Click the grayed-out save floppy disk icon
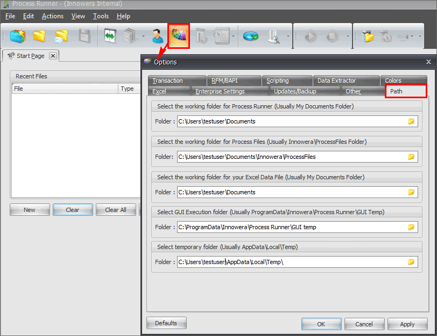This screenshot has width=437, height=336. coord(84,36)
